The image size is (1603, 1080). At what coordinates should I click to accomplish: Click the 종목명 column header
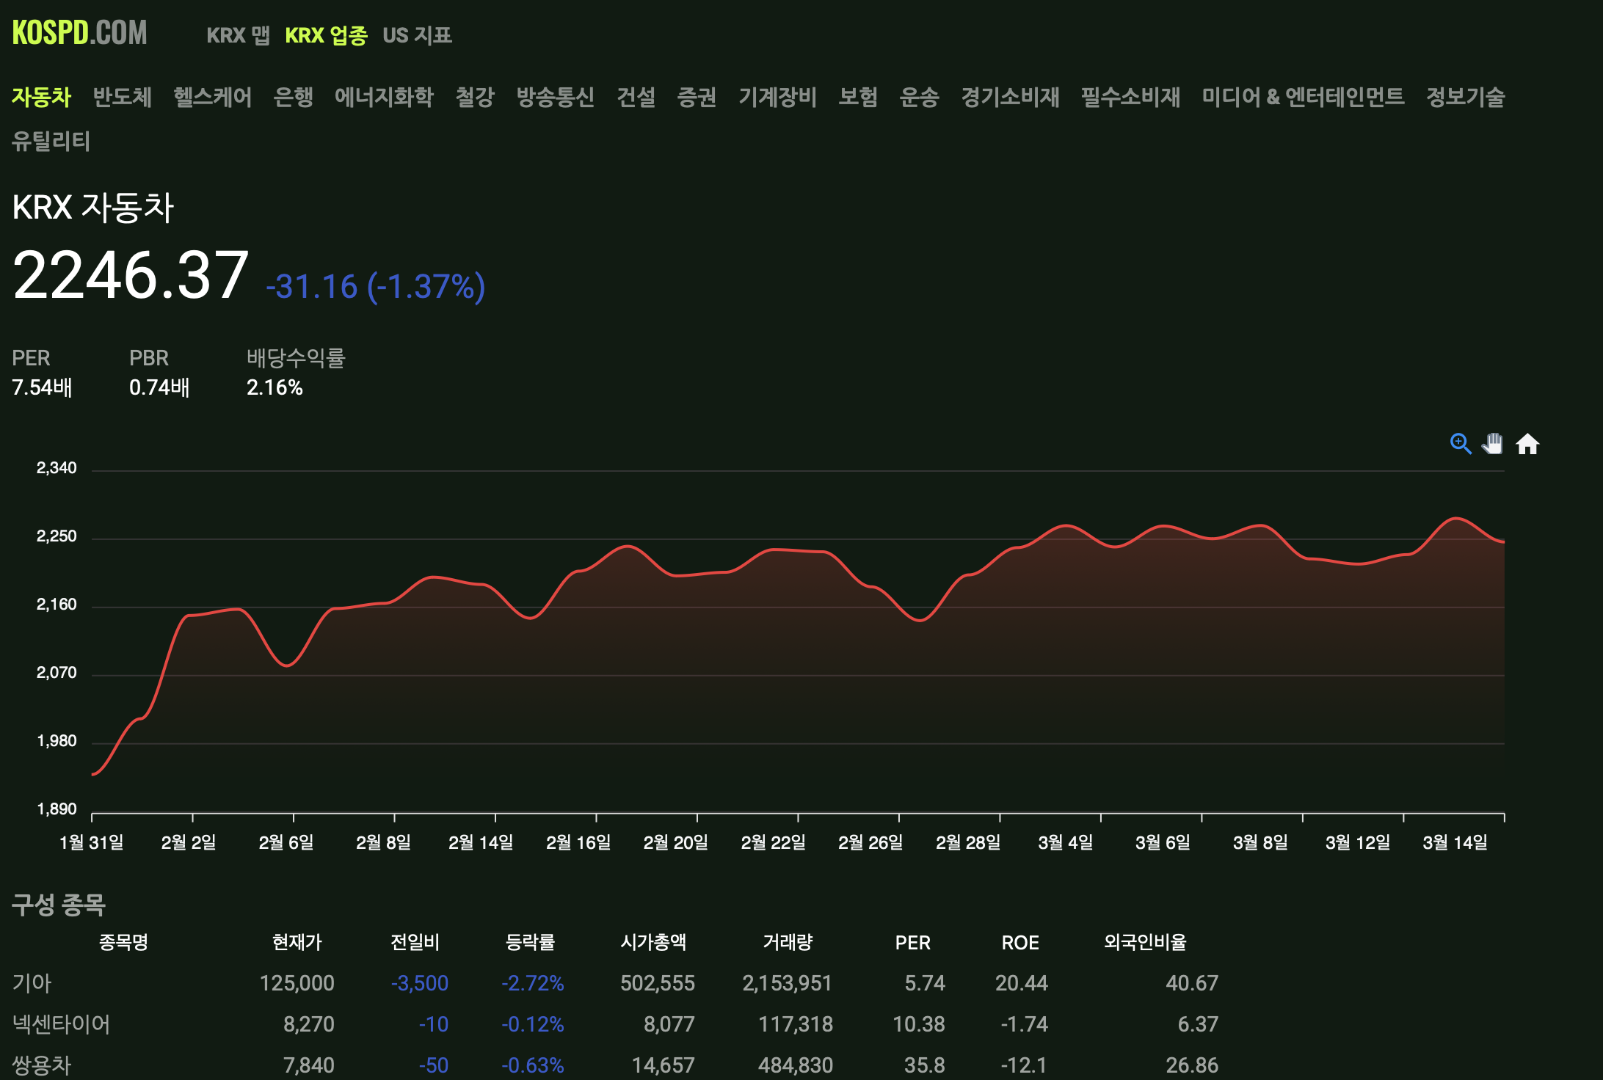pyautogui.click(x=123, y=942)
